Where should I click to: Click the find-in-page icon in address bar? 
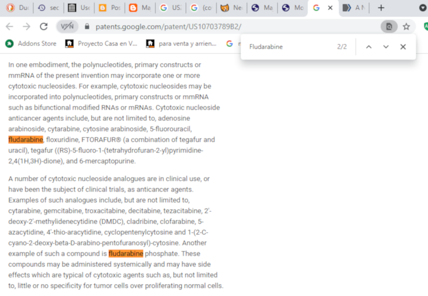tap(389, 27)
